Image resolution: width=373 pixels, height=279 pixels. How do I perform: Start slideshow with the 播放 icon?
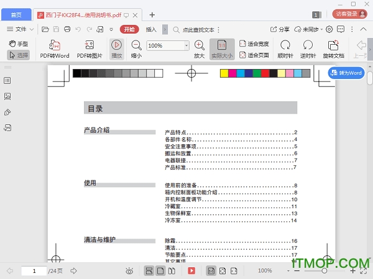(116, 45)
